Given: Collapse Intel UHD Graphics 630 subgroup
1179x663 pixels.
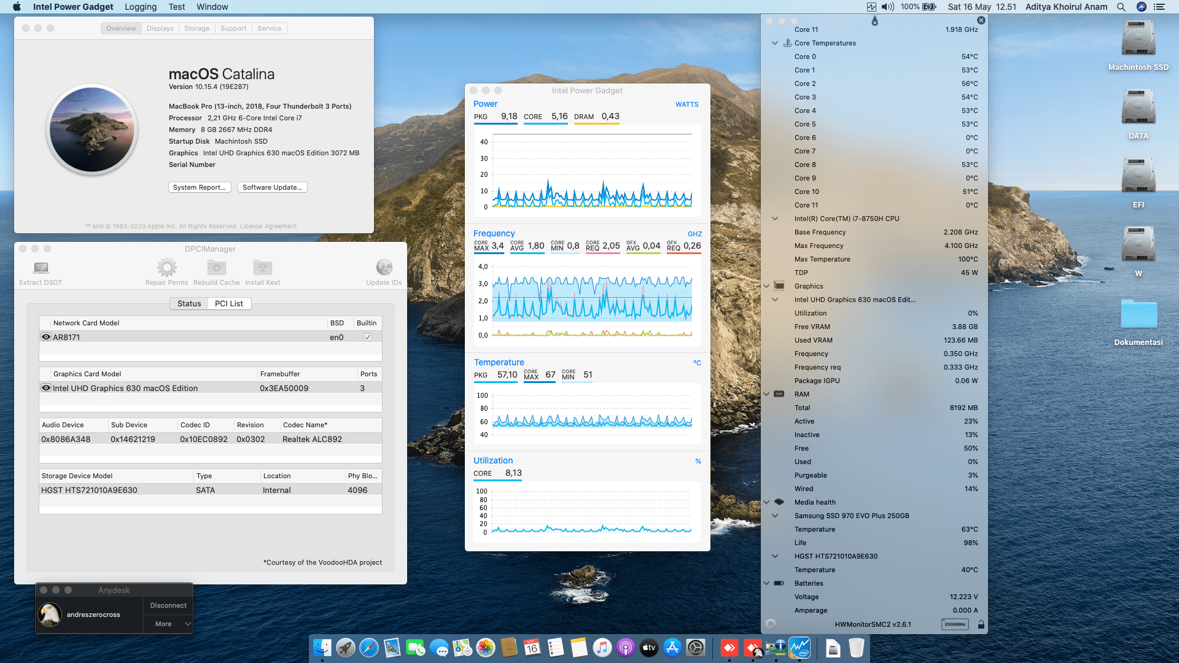Looking at the screenshot, I should tap(774, 300).
